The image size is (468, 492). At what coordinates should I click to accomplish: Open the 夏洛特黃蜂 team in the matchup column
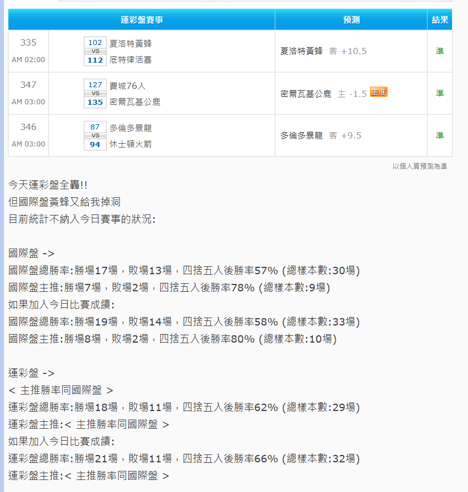131,43
